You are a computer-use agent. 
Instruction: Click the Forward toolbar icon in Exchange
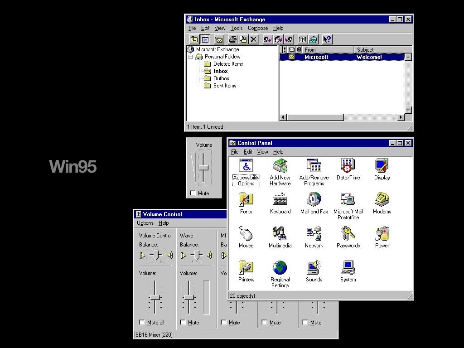click(289, 39)
